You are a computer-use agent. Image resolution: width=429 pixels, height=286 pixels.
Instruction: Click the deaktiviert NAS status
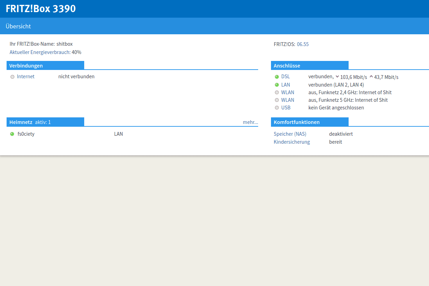(x=341, y=134)
